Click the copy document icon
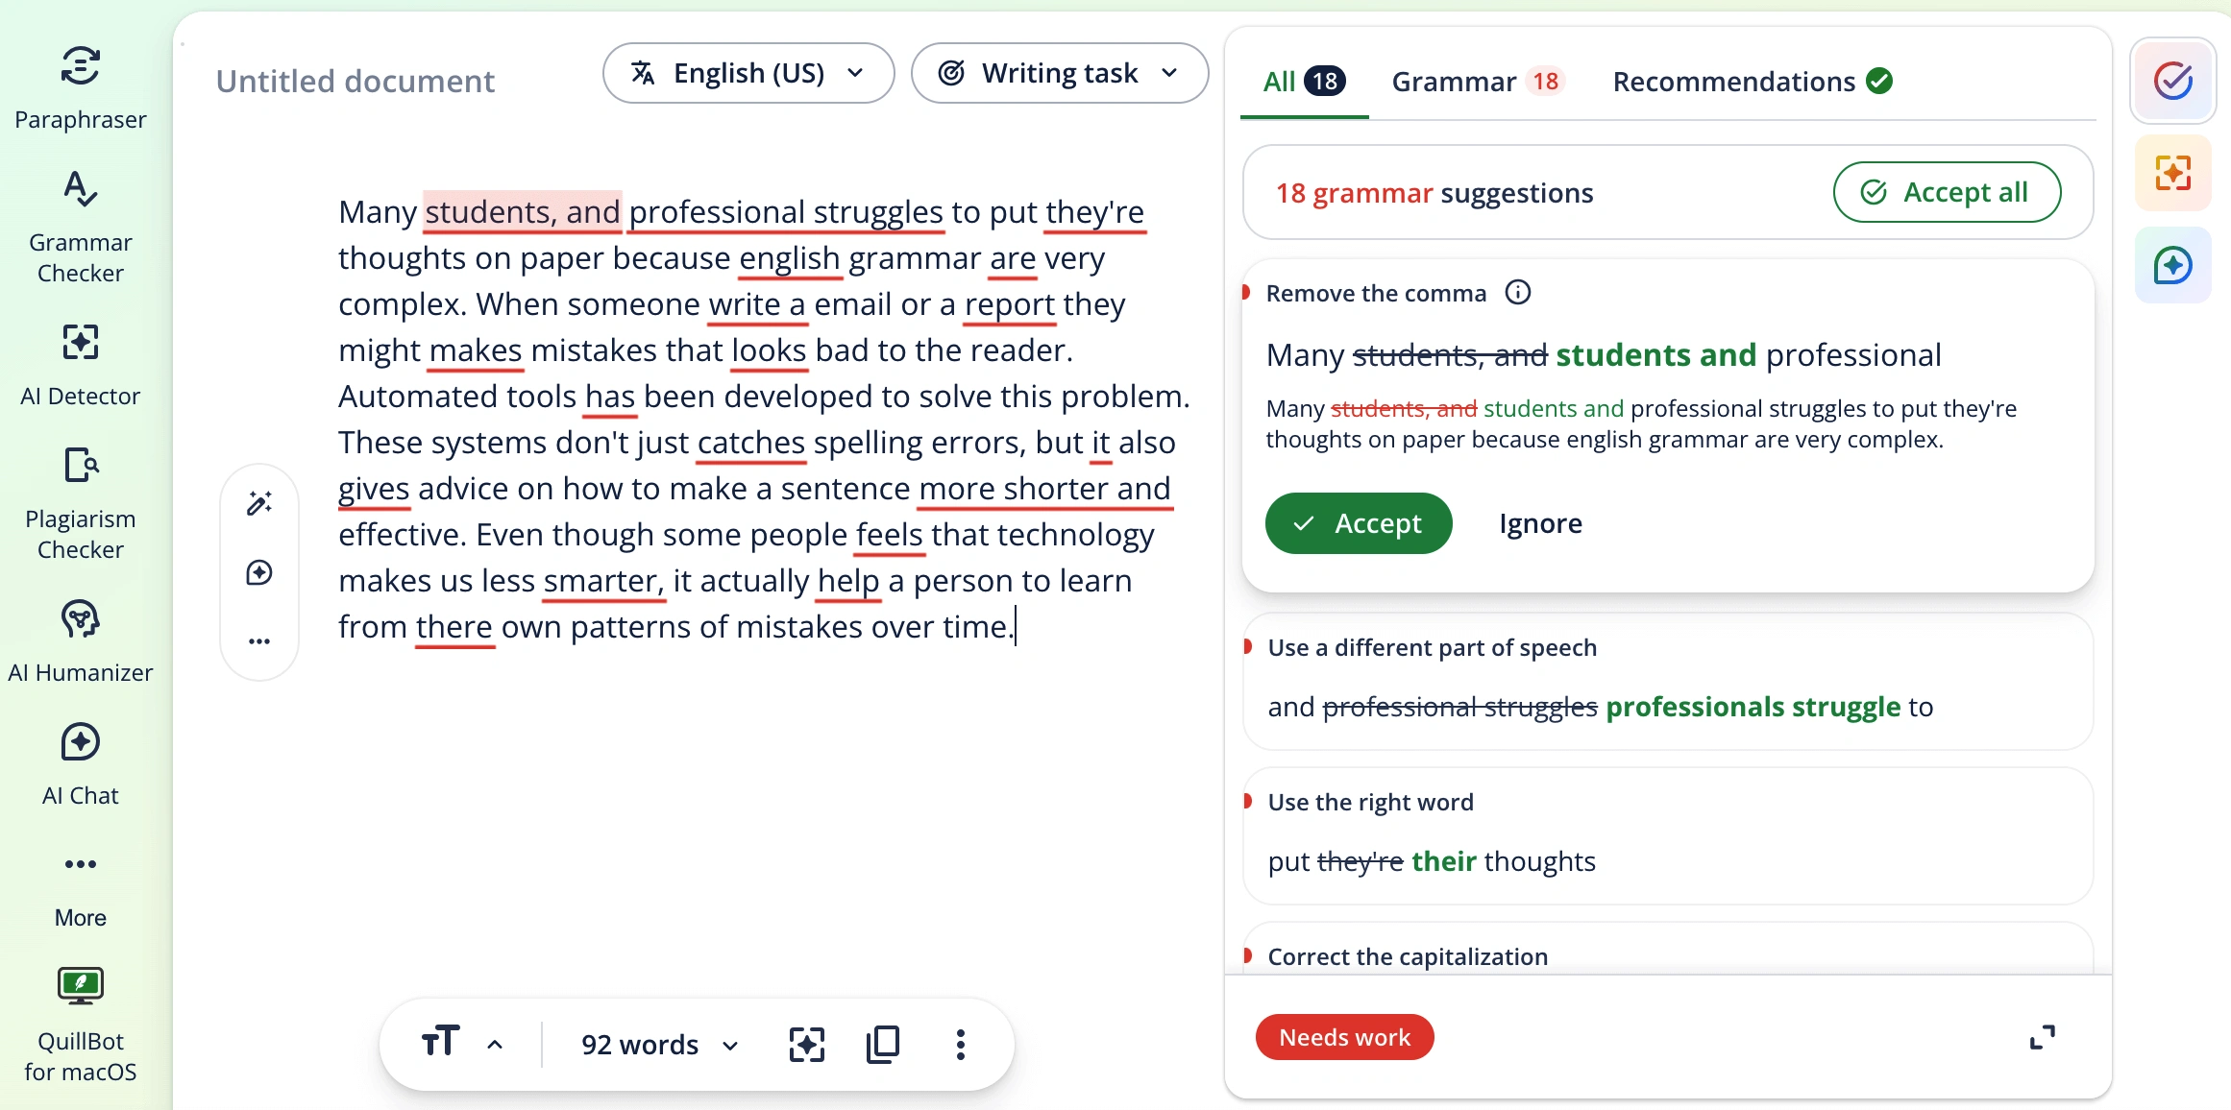Screen dimensions: 2231x1110 [x=883, y=1044]
